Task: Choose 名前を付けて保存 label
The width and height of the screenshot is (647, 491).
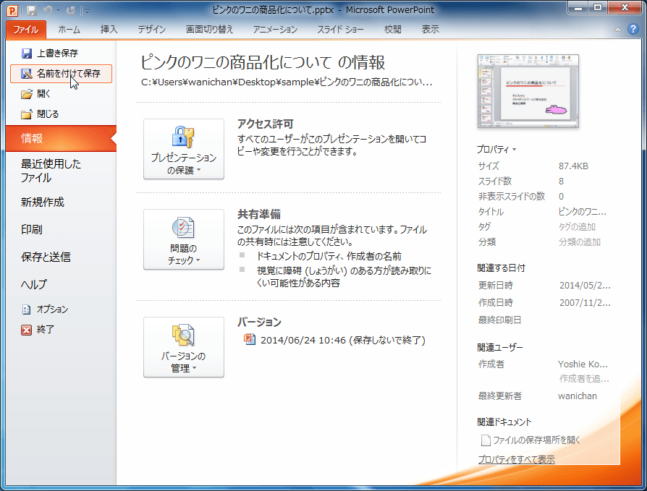Action: coord(69,74)
